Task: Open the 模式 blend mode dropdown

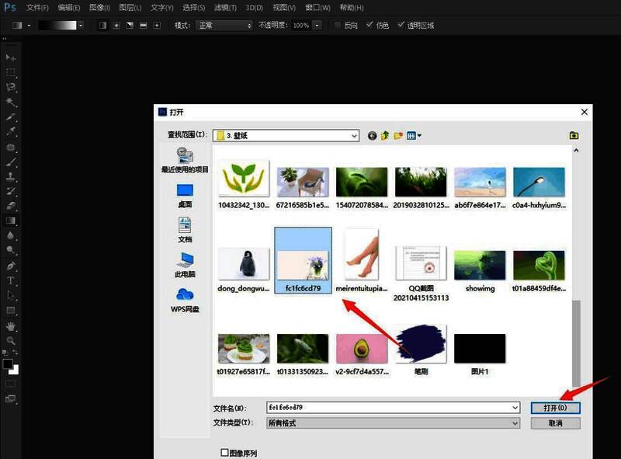Action: point(225,24)
